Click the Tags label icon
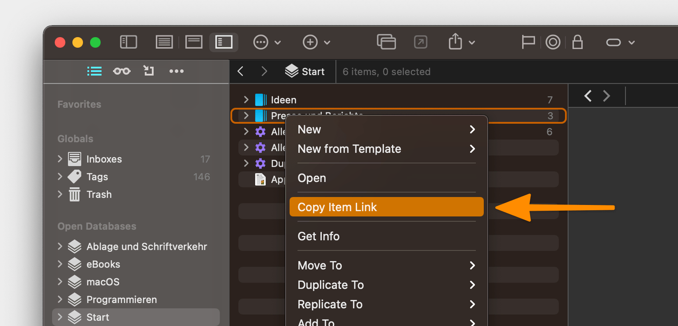 75,177
